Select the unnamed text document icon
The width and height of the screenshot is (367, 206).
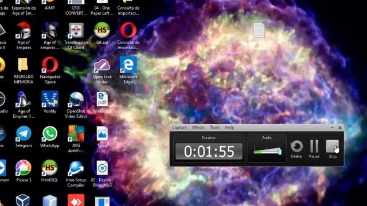click(x=259, y=30)
